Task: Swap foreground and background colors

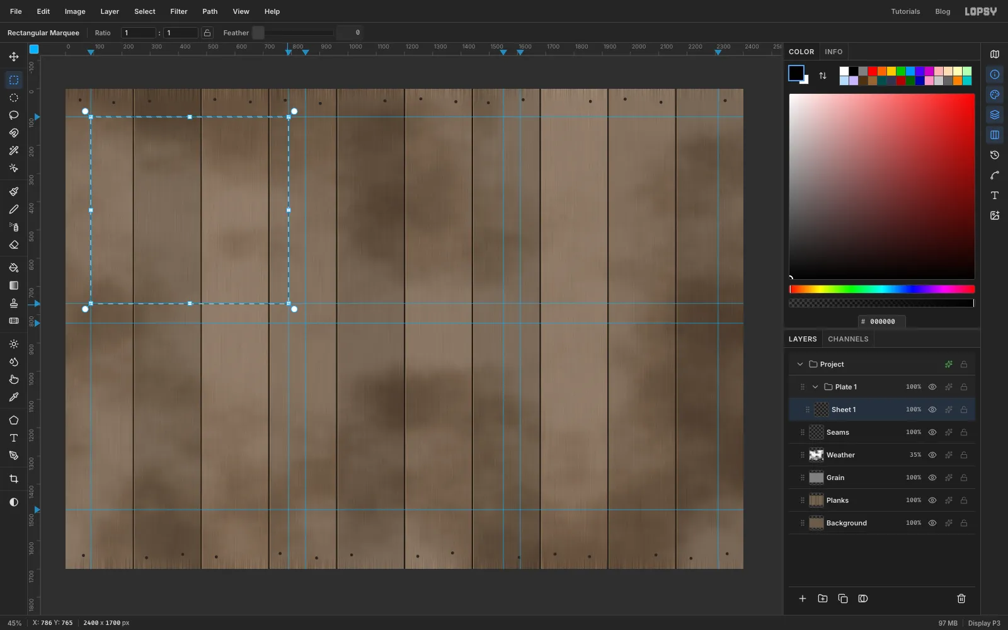Action: (823, 76)
